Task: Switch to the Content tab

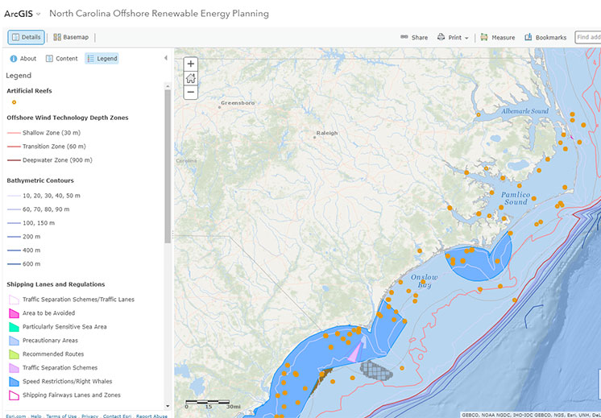Action: 62,58
